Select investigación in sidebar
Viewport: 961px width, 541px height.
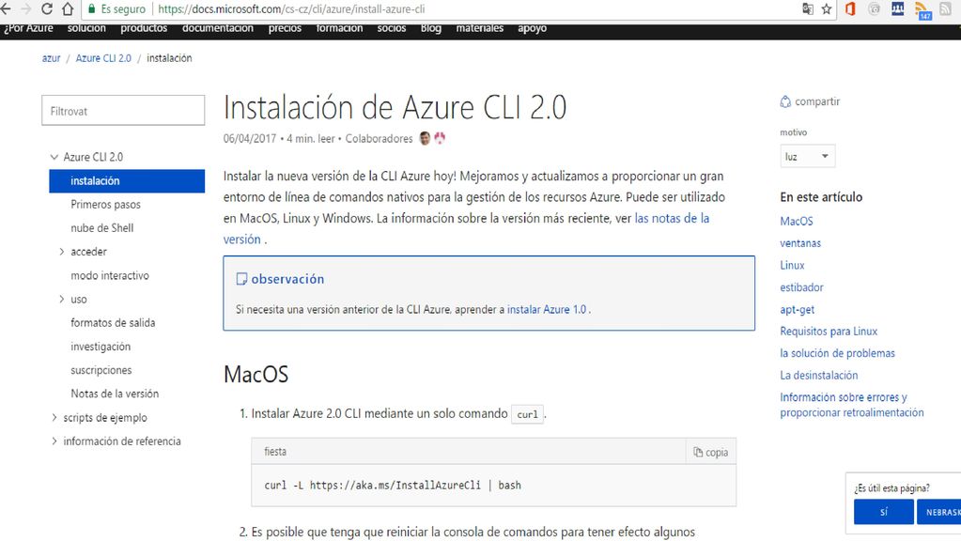coord(101,347)
